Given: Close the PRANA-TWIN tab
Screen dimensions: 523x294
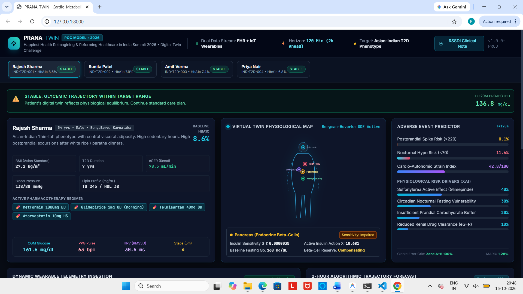Looking at the screenshot, I should [87, 7].
